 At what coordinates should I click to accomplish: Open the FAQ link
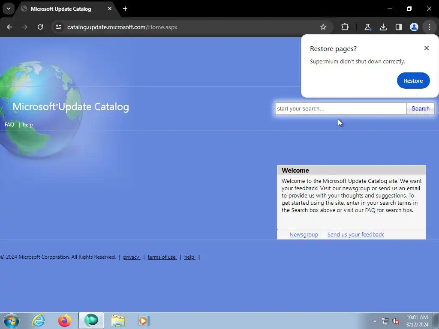(9, 125)
